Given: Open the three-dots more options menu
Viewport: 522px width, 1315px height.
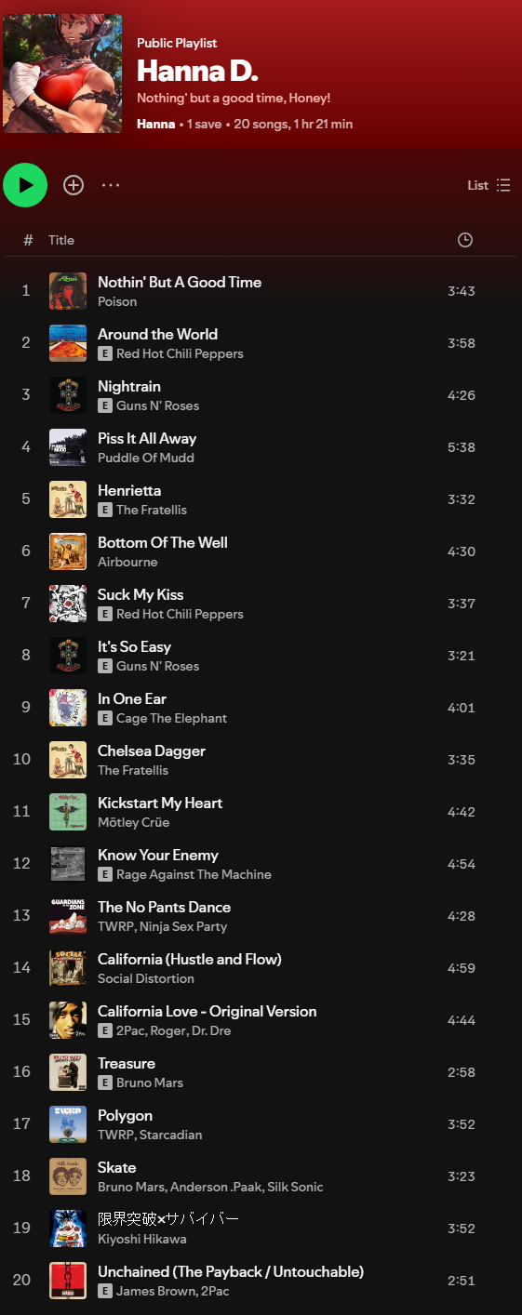Looking at the screenshot, I should click(x=111, y=185).
